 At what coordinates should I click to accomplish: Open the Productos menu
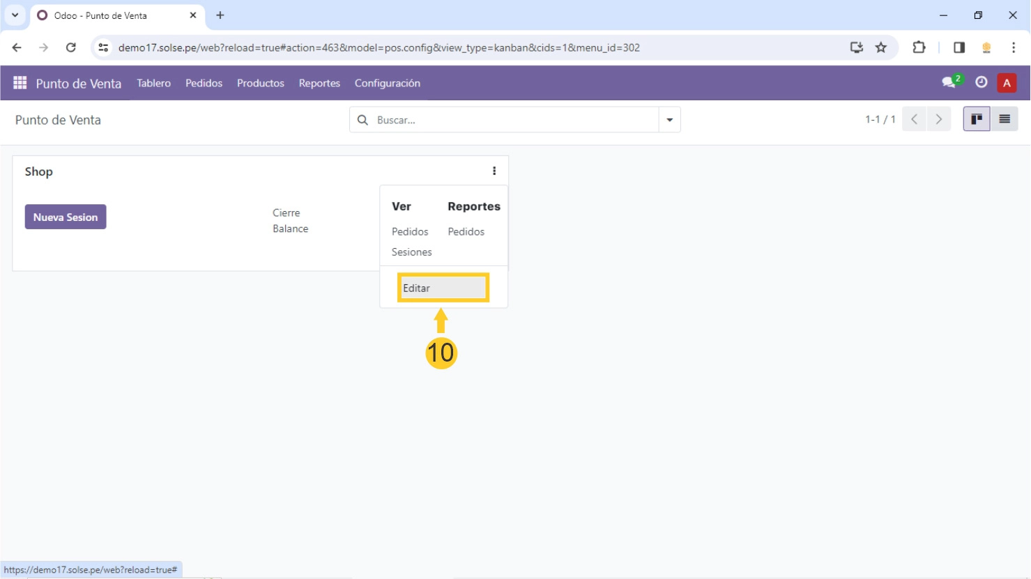[x=260, y=83]
